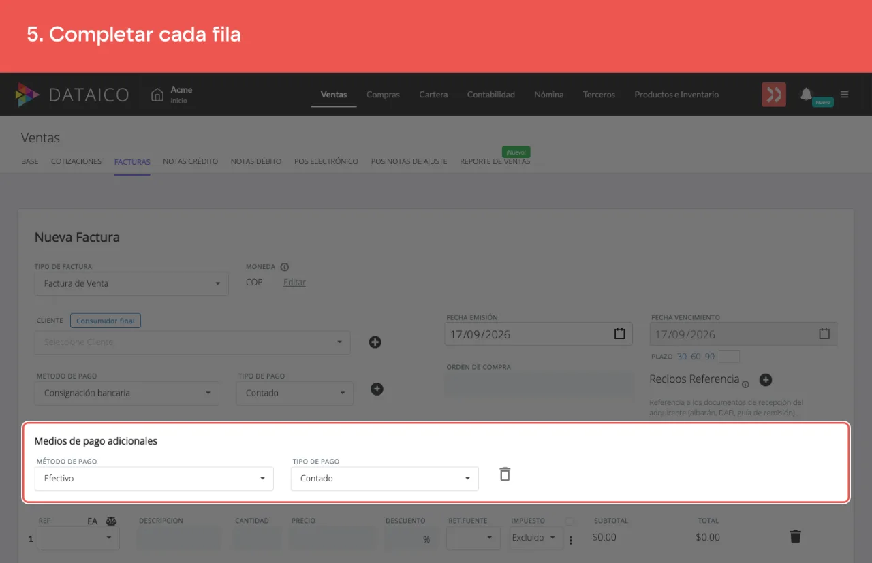The height and width of the screenshot is (563, 872).
Task: Open calendar icon for Fecha Emisión
Action: (619, 334)
